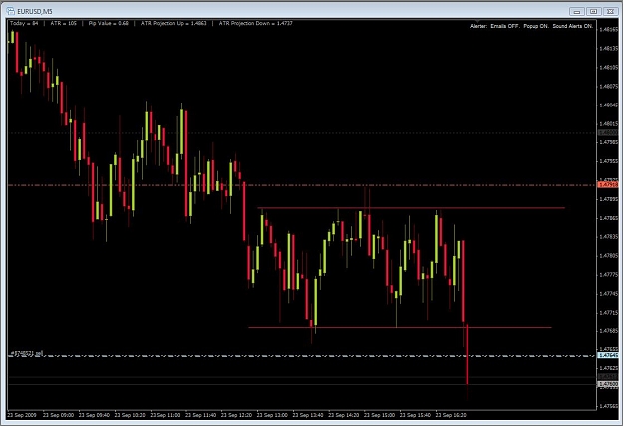
Task: Click the orange dash-dot horizontal level line
Action: pos(302,185)
